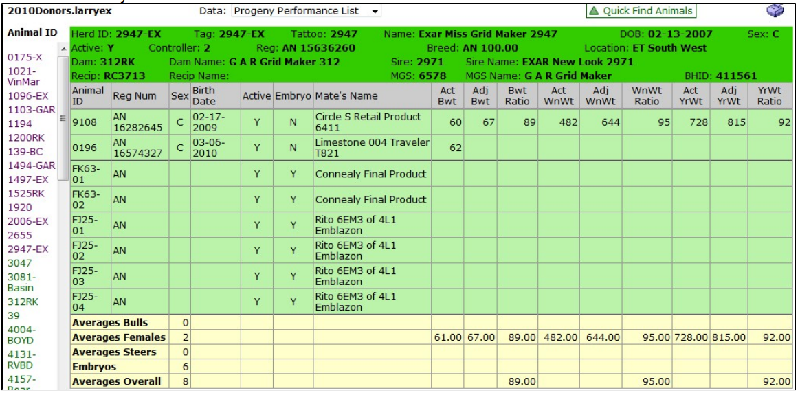Click mate name Limestone 004 Traveler T821
This screenshot has height=395, width=800.
372,148
